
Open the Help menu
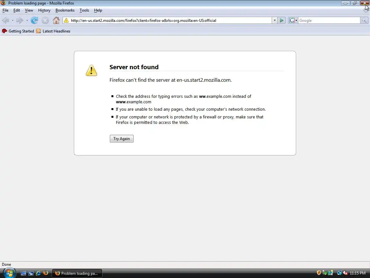[x=98, y=10]
